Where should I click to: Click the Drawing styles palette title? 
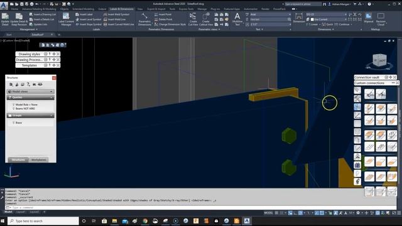[30, 54]
